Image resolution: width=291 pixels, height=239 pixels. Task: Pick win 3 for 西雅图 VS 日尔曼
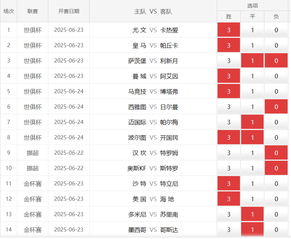point(229,107)
